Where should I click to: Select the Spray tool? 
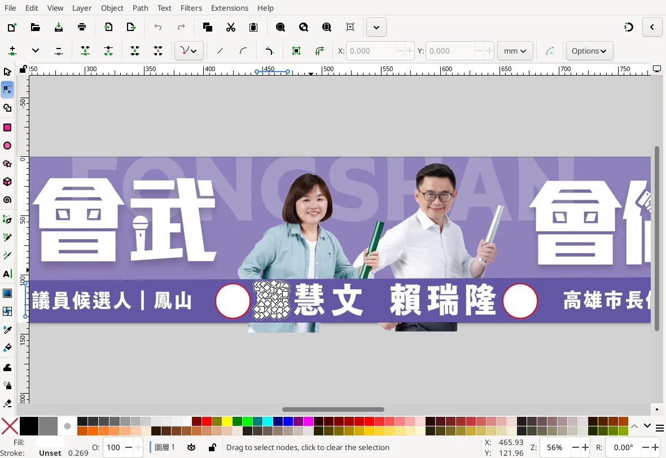(7, 385)
